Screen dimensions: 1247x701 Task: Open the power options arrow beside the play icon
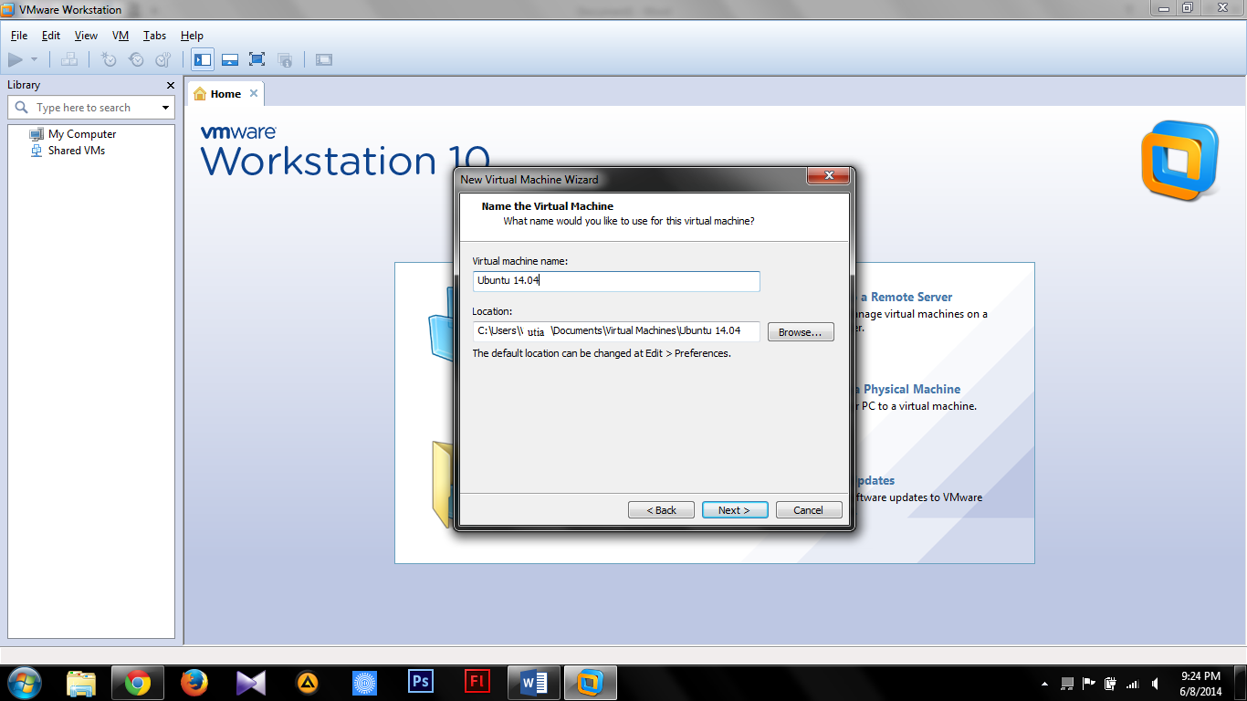[35, 59]
